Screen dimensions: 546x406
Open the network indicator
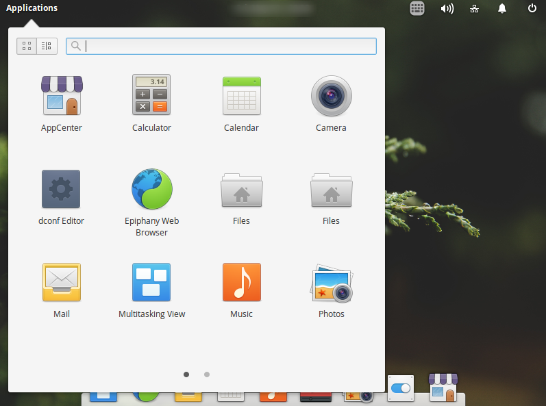click(x=474, y=9)
